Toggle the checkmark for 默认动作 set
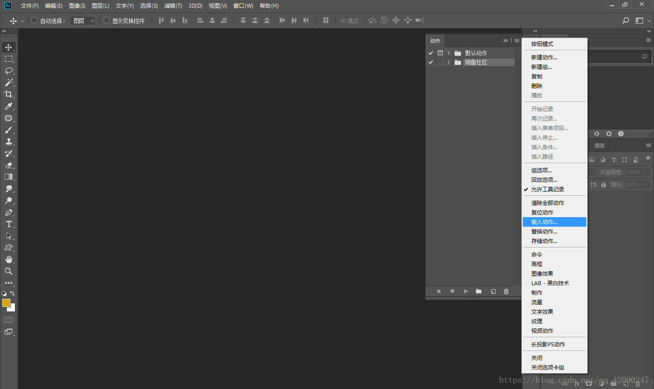Image resolution: width=654 pixels, height=389 pixels. tap(431, 53)
